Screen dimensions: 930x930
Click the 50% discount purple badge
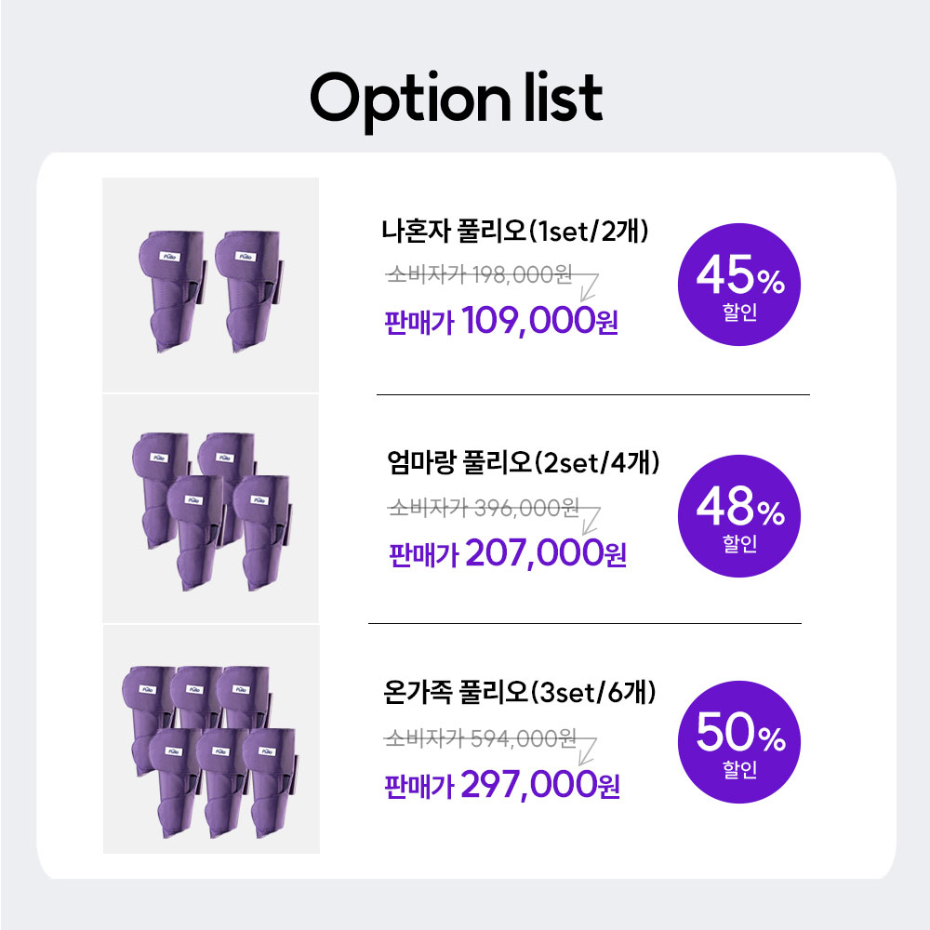739,742
